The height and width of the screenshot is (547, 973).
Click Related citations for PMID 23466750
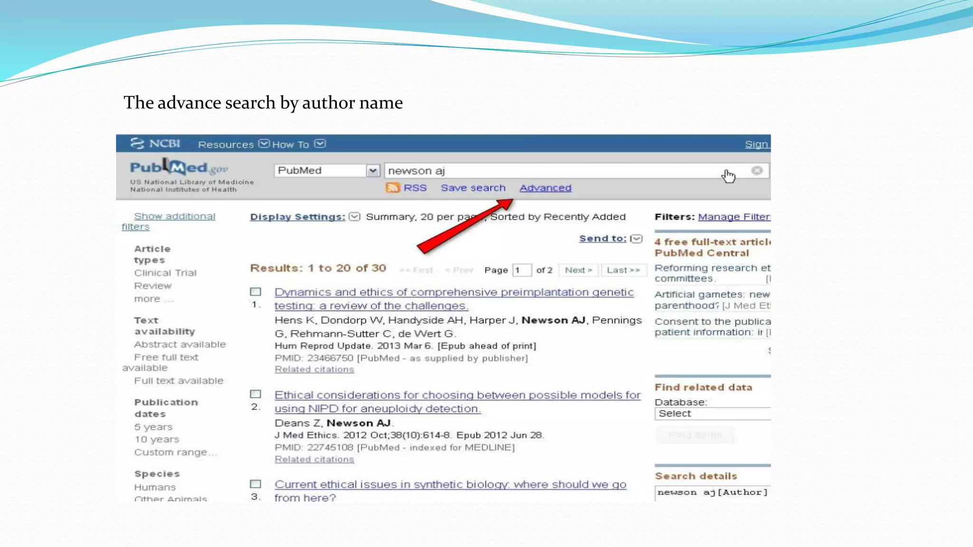(314, 369)
